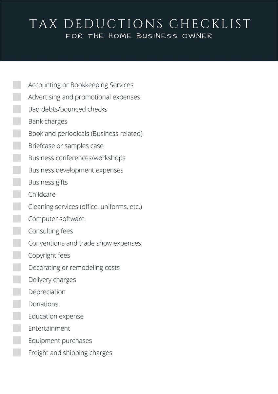The height and width of the screenshot is (394, 278).
Task: Click the Decorating or remodeling costs text
Action: coord(74,268)
